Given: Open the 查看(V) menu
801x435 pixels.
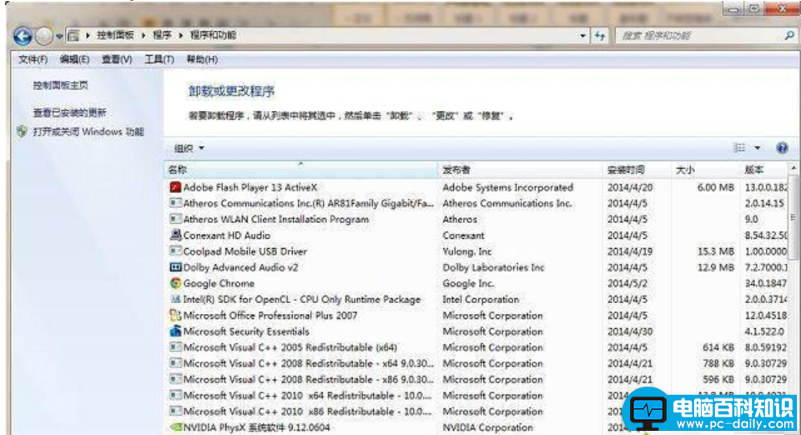Looking at the screenshot, I should (x=117, y=59).
